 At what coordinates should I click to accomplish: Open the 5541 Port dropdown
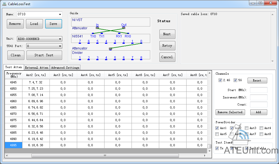(60, 46)
